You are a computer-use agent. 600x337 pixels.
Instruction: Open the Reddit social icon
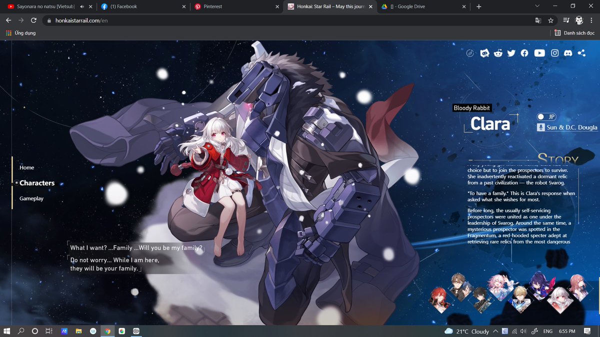click(498, 53)
